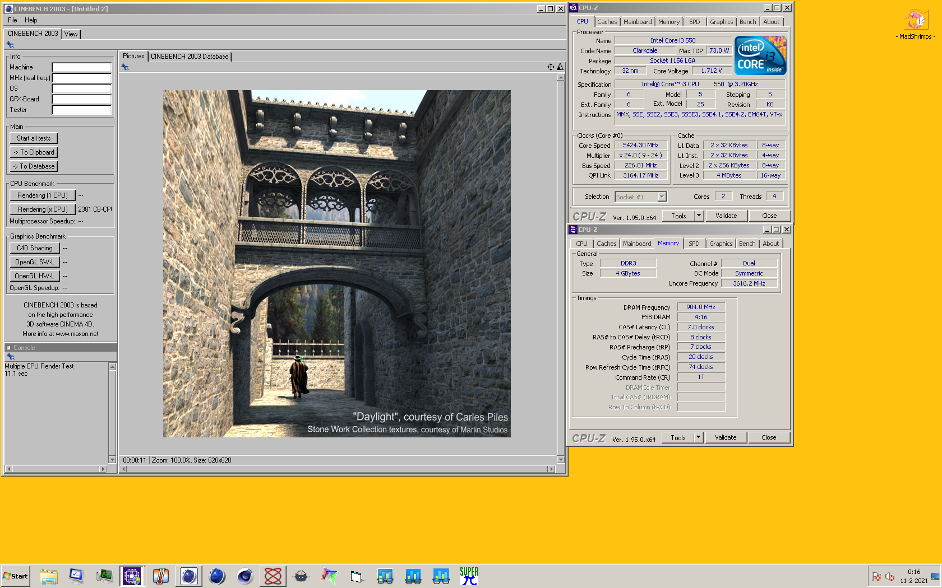Open Caches tab in upper CPU-Z window

pos(607,22)
